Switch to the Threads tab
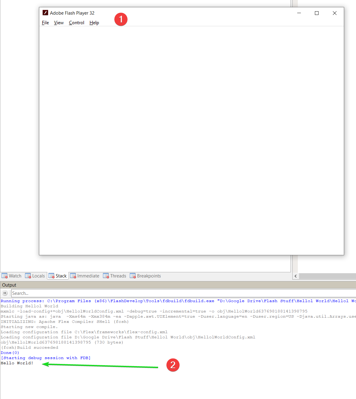 pyautogui.click(x=115, y=276)
